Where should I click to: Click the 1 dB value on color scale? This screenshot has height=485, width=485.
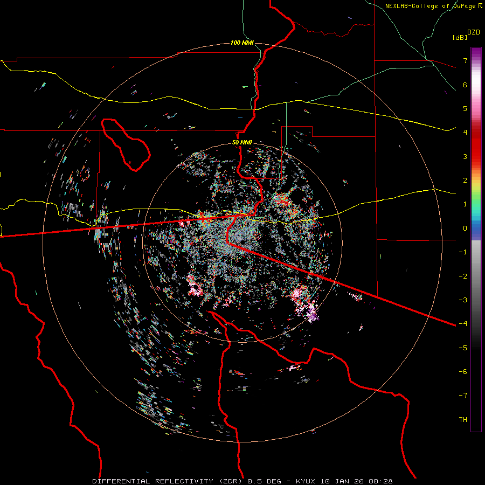click(x=465, y=204)
